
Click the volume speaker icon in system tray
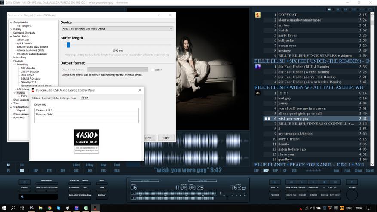[x=313, y=208]
